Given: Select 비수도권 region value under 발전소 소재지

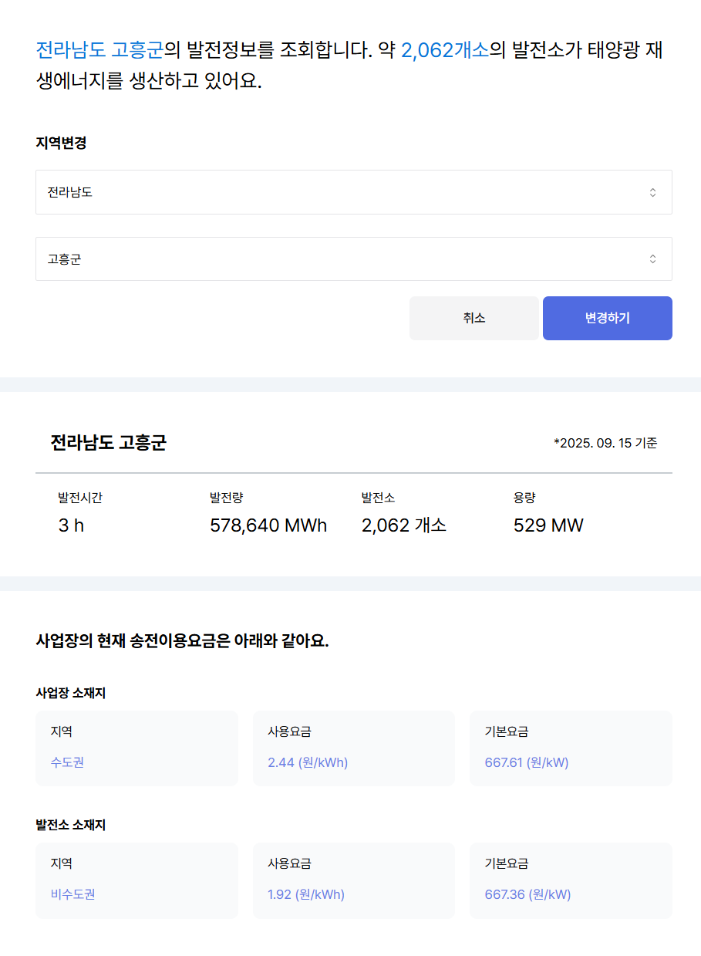Looking at the screenshot, I should point(73,894).
